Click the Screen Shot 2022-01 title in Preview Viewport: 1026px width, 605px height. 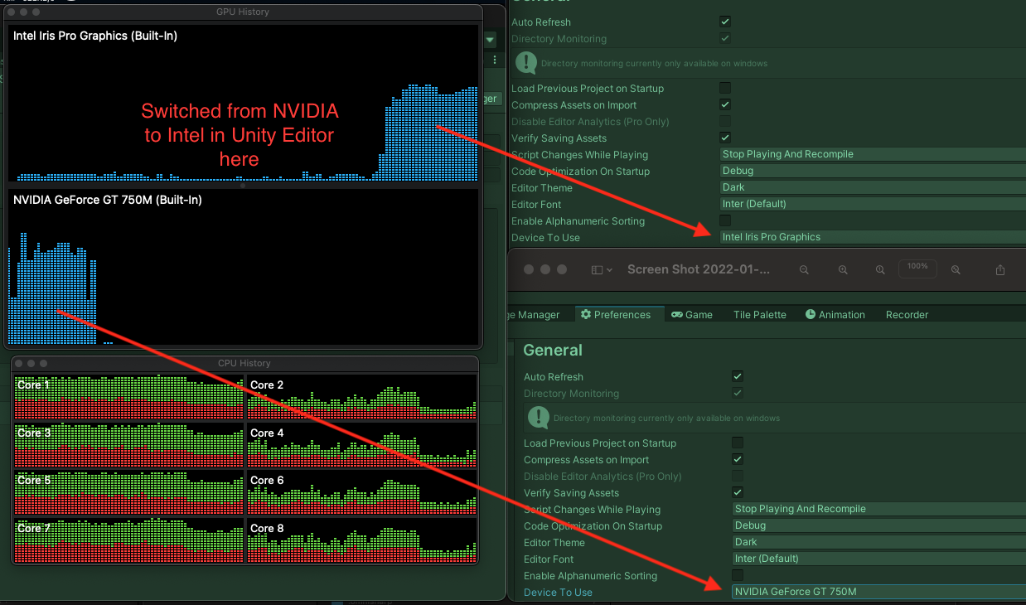tap(699, 269)
